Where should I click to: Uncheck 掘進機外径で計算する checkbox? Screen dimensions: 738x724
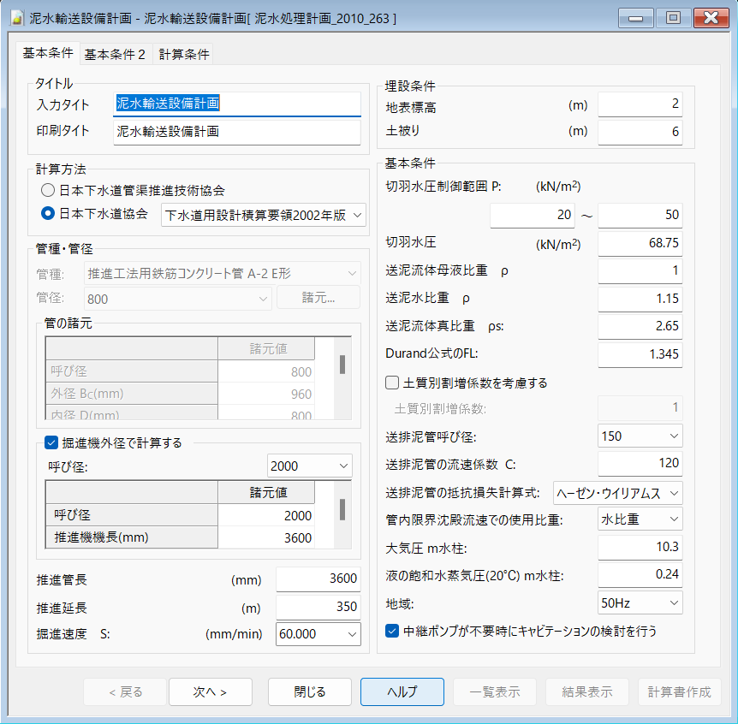[51, 442]
